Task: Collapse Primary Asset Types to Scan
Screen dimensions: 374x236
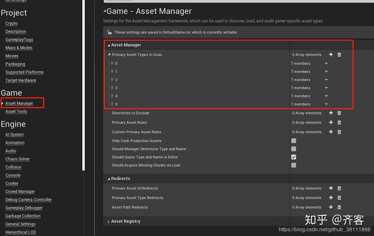Action: tap(109, 54)
